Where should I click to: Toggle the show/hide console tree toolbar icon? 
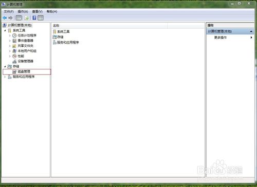coord(19,18)
